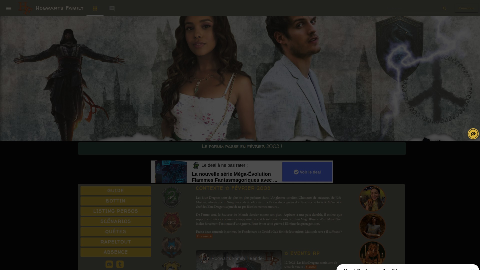Toggle the yellow hide-eye button
The height and width of the screenshot is (270, 480).
(473, 134)
